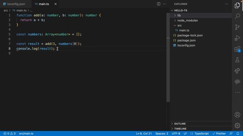
Task: Open editor More Actions ellipsis
Action: pyautogui.click(x=164, y=4)
